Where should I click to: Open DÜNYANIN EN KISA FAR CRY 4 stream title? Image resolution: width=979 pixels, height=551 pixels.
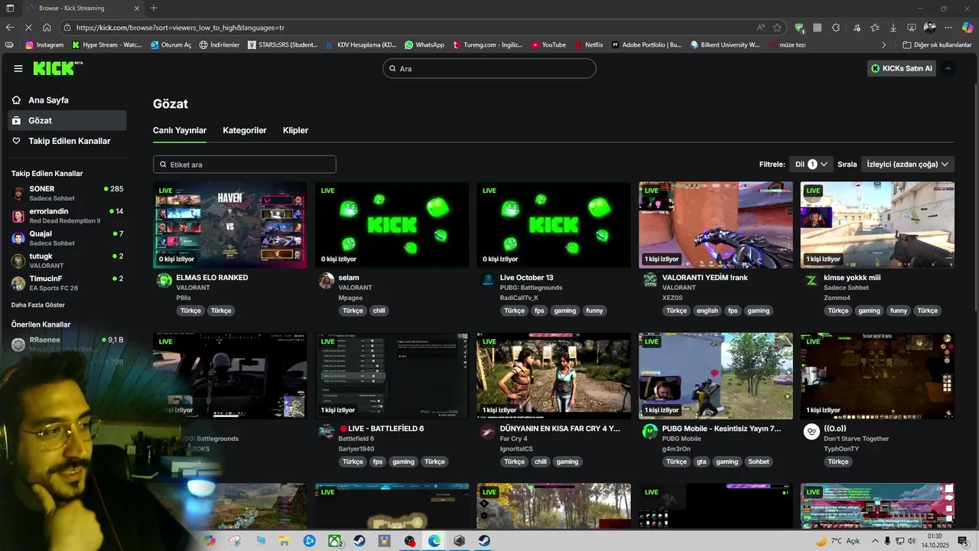560,429
